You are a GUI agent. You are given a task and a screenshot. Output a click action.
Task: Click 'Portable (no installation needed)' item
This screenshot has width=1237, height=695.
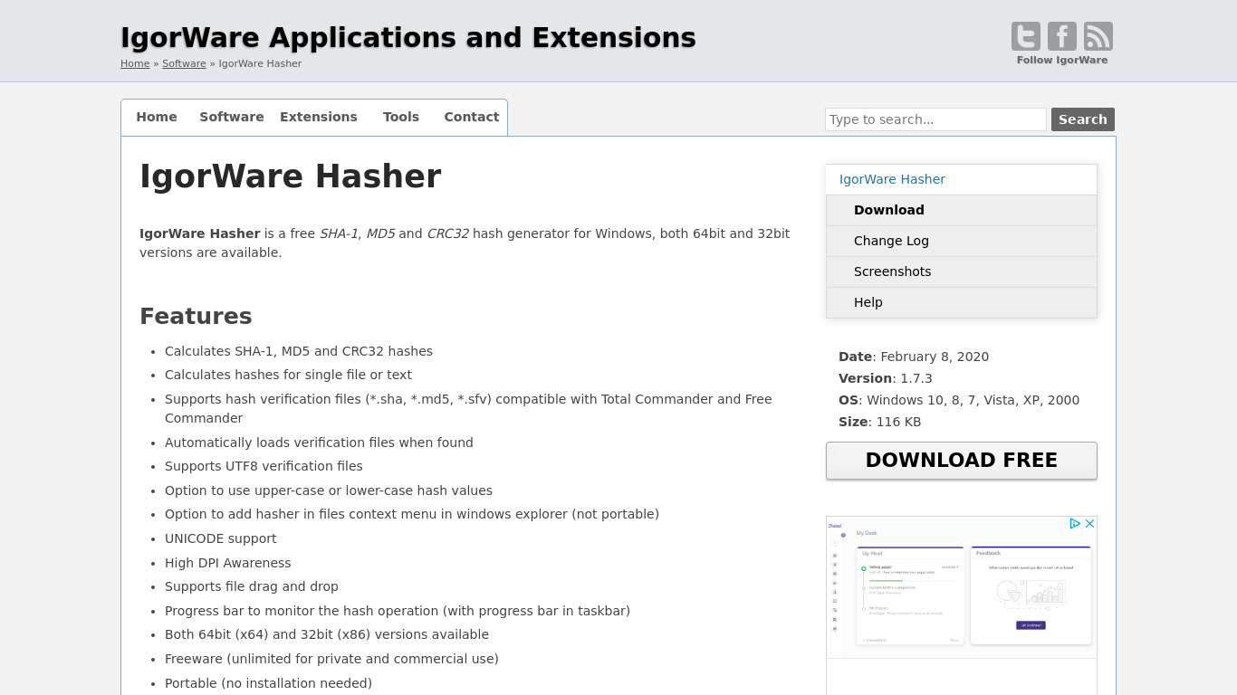point(268,683)
